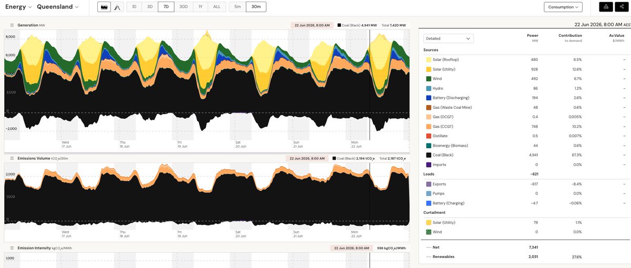This screenshot has width=631, height=268.
Task: Switch interval to 5m
Action: (238, 7)
